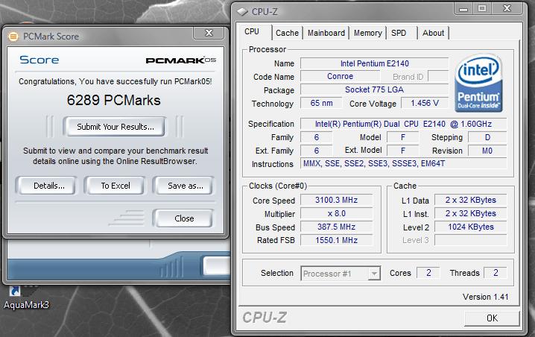Click the Intel Pentium logo in CPU-Z
Image resolution: width=535 pixels, height=337 pixels.
point(478,83)
